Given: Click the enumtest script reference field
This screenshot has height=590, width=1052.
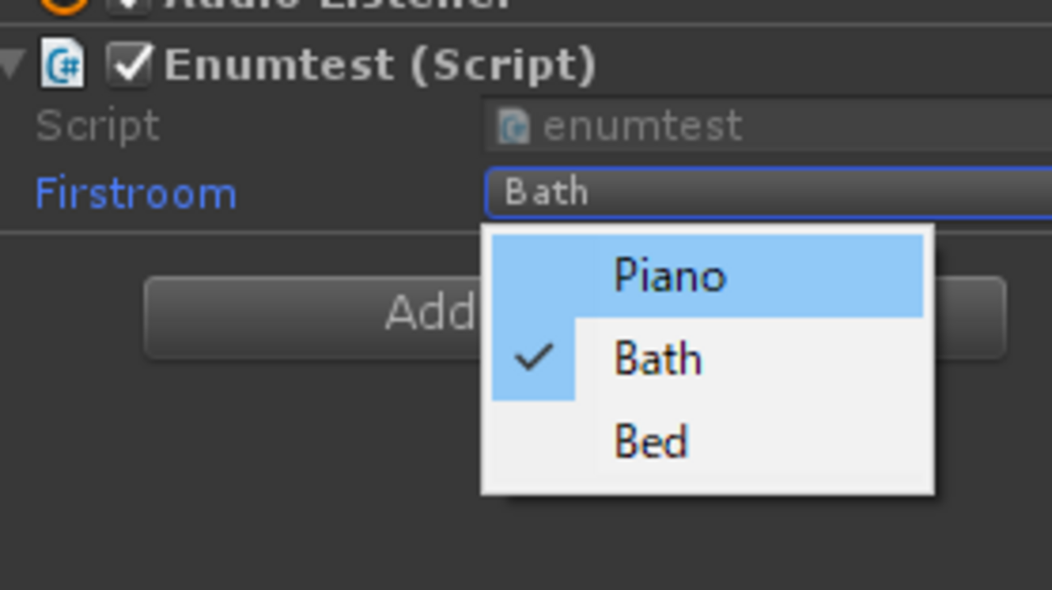Looking at the screenshot, I should (x=769, y=126).
